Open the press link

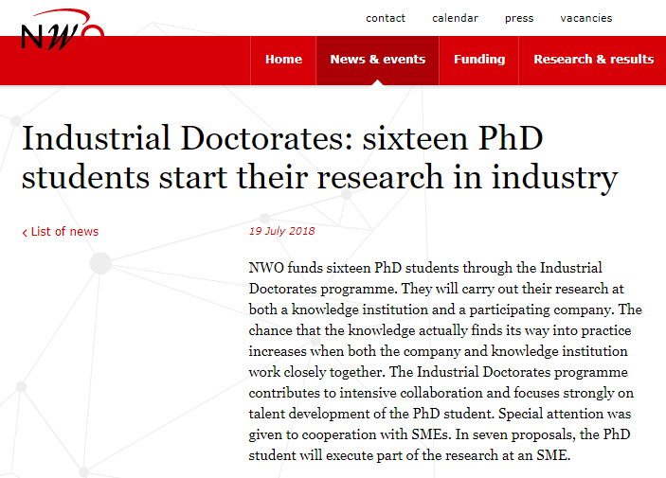click(519, 19)
